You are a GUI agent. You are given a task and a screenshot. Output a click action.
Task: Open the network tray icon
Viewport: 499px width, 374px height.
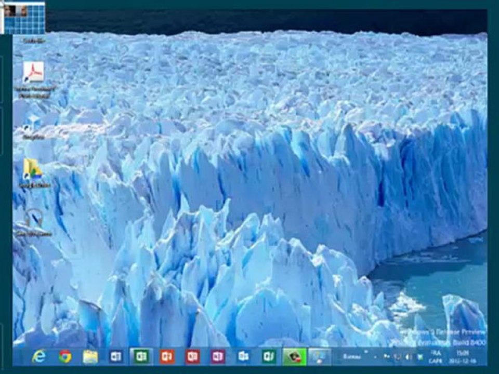[x=397, y=357]
